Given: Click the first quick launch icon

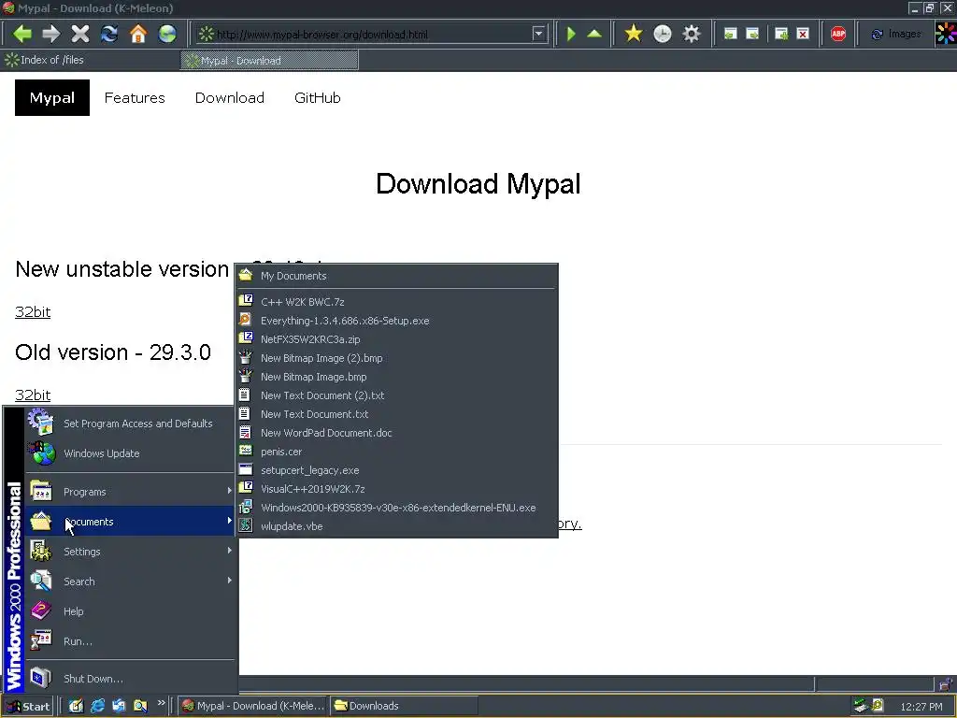Looking at the screenshot, I should [x=77, y=706].
